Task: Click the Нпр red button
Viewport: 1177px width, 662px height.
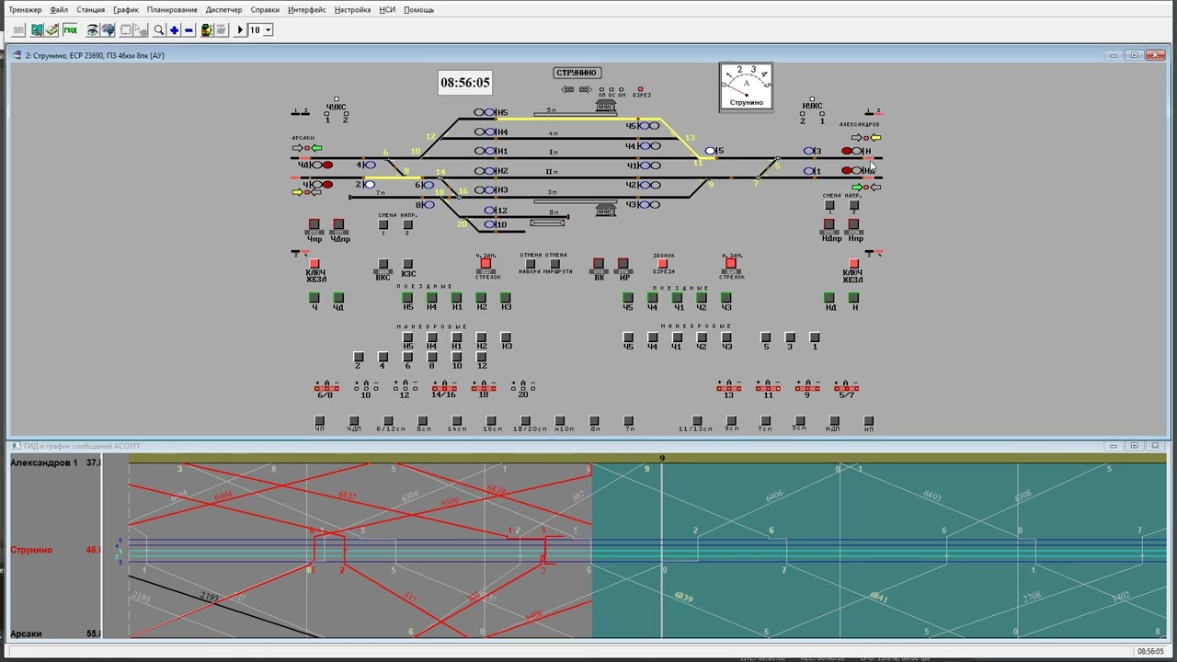Action: pyautogui.click(x=854, y=224)
